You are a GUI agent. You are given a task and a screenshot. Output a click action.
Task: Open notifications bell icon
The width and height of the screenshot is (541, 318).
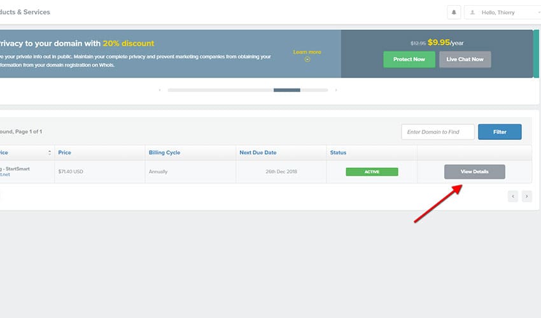pyautogui.click(x=454, y=13)
